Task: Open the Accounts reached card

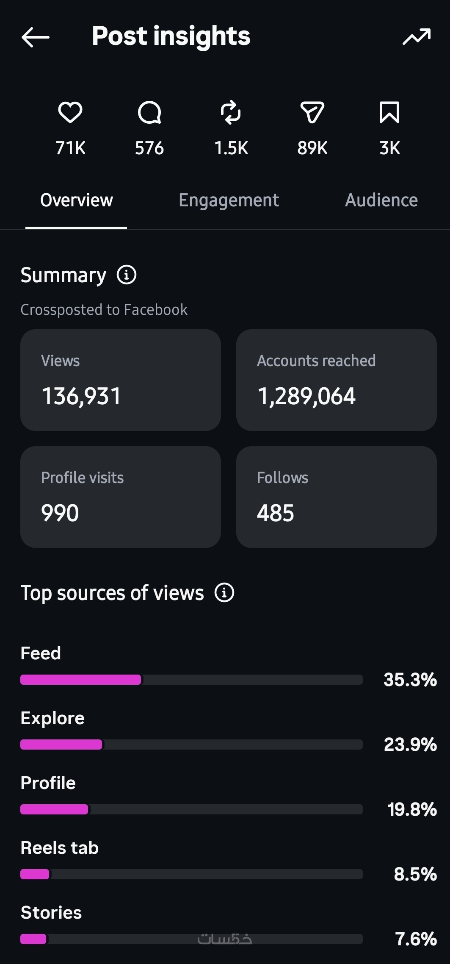Action: click(337, 380)
